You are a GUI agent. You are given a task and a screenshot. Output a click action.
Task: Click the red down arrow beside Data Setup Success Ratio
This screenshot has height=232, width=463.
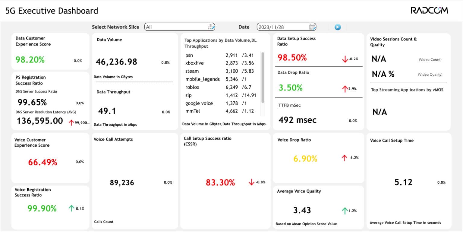click(345, 59)
